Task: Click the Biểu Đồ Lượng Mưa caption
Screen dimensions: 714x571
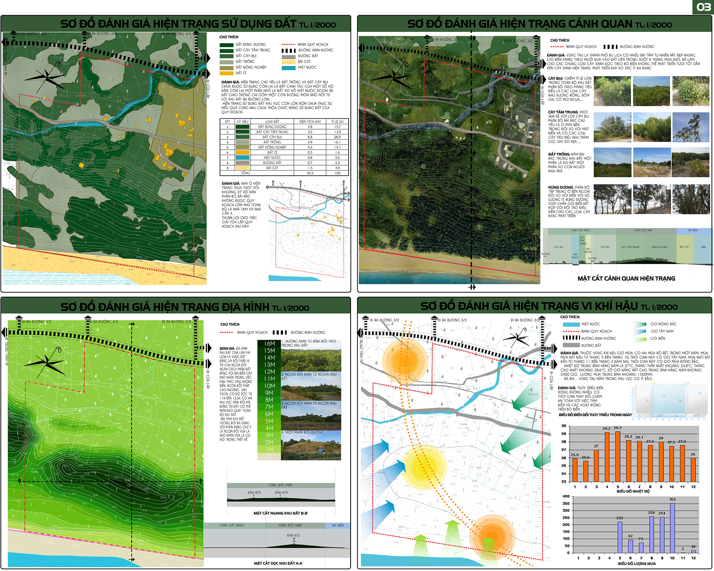Action: [637, 563]
